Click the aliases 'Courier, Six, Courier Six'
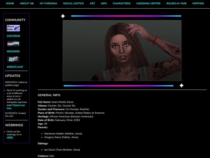Screen dimensions: 210x158 pos(61,106)
